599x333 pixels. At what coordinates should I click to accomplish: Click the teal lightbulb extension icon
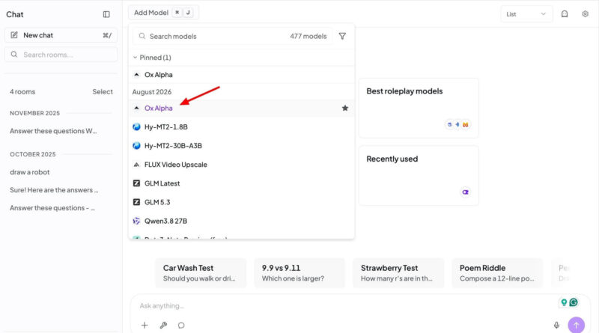point(564,302)
